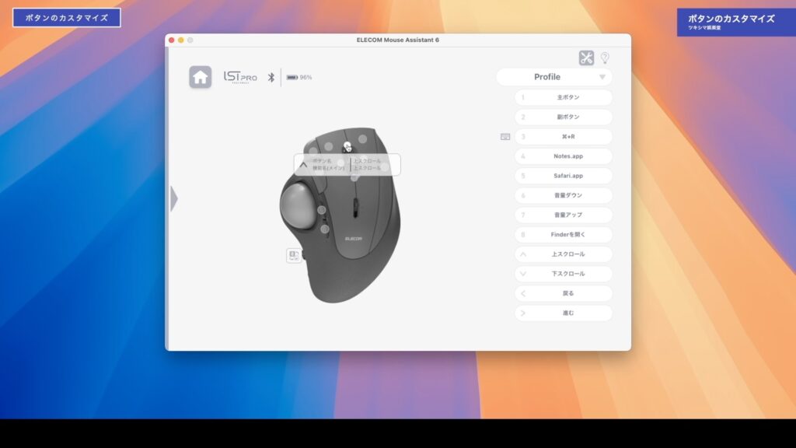This screenshot has width=796, height=448.
Task: Select the Finderを開く assignment for button 8
Action: 564,234
